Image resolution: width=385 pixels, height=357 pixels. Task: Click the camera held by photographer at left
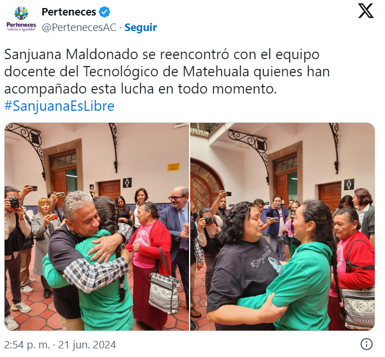click(14, 203)
